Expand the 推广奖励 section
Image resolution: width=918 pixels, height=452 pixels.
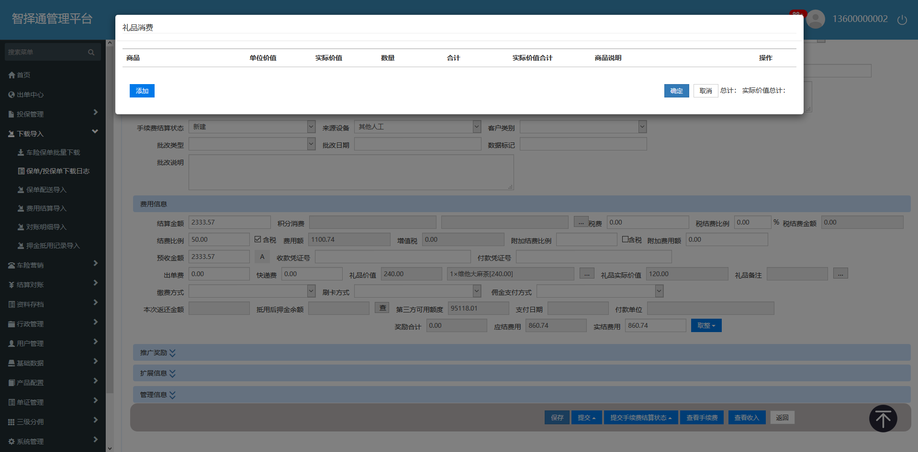[x=158, y=353]
